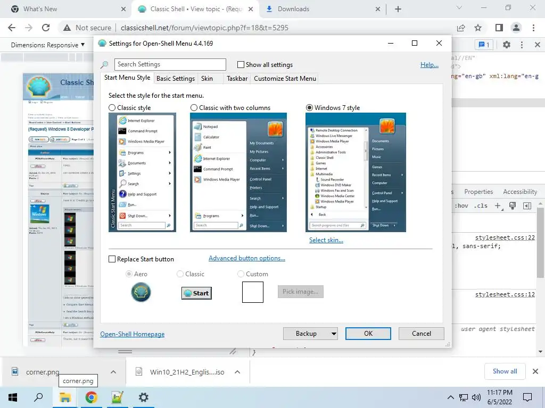Screen dimensions: 545x408
Task: Visit the Open-Shell Homepage link
Action: point(132,334)
